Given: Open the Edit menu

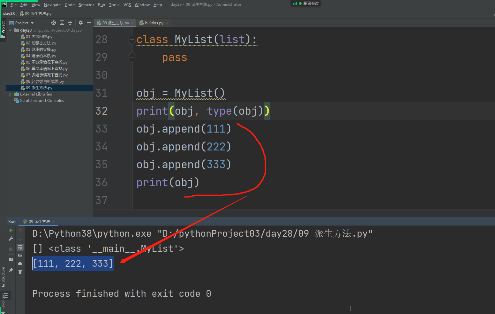Looking at the screenshot, I should coord(24,4).
